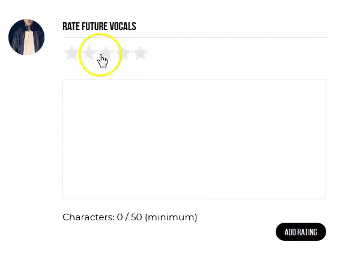Click the Rate Future Vocals heading
The height and width of the screenshot is (254, 340).
tap(99, 26)
